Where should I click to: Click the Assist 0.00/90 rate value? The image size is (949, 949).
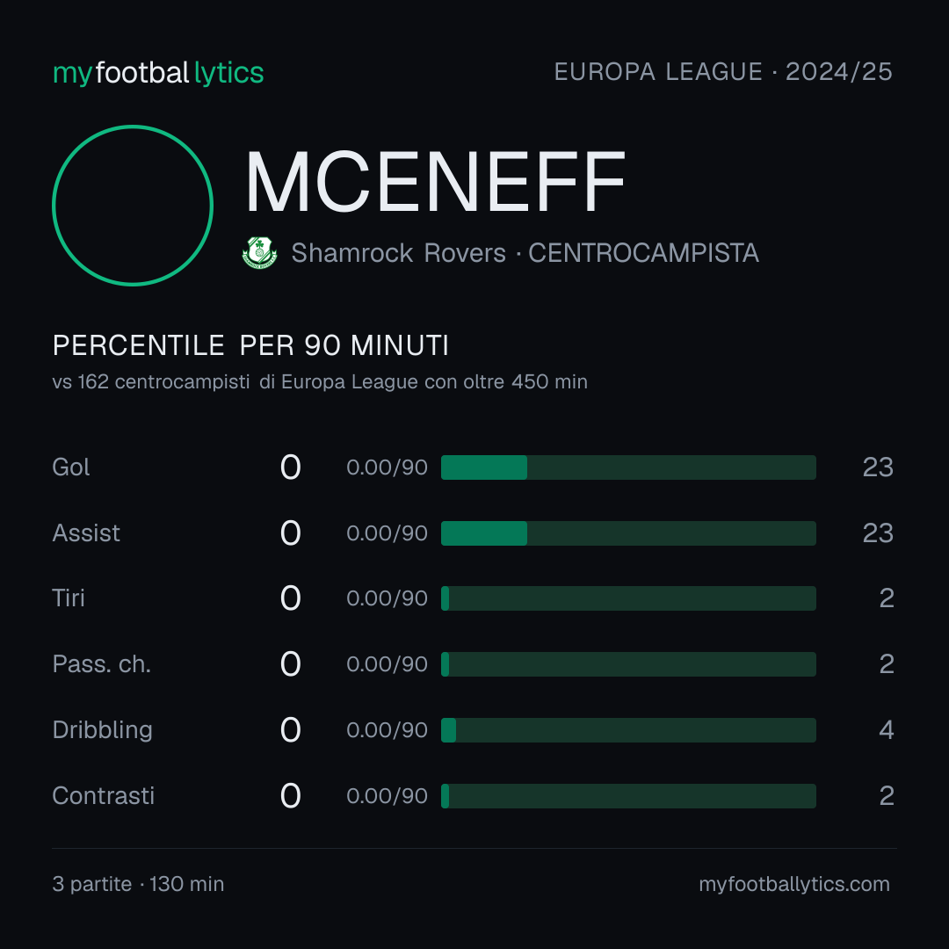[387, 533]
